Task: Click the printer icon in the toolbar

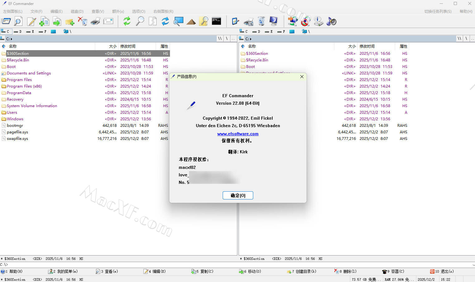Action: 95,21
